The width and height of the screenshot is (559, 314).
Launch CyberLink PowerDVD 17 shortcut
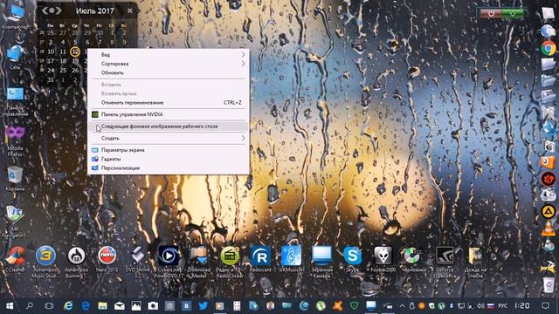[169, 262]
